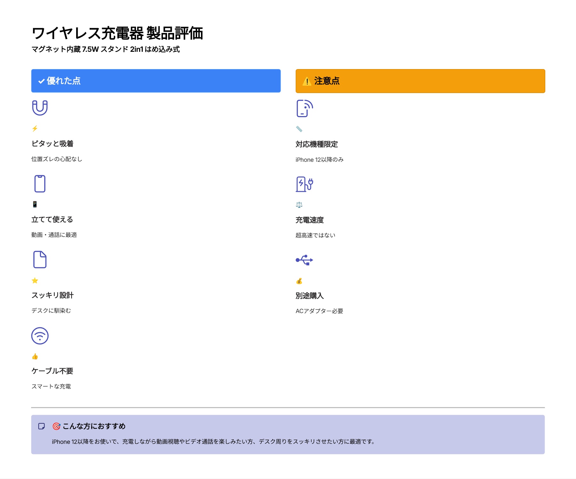Click the scales emoji near 充電速度
Viewport: 576px width, 479px height.
(x=299, y=204)
